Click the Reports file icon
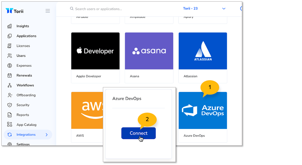 coord(10,115)
